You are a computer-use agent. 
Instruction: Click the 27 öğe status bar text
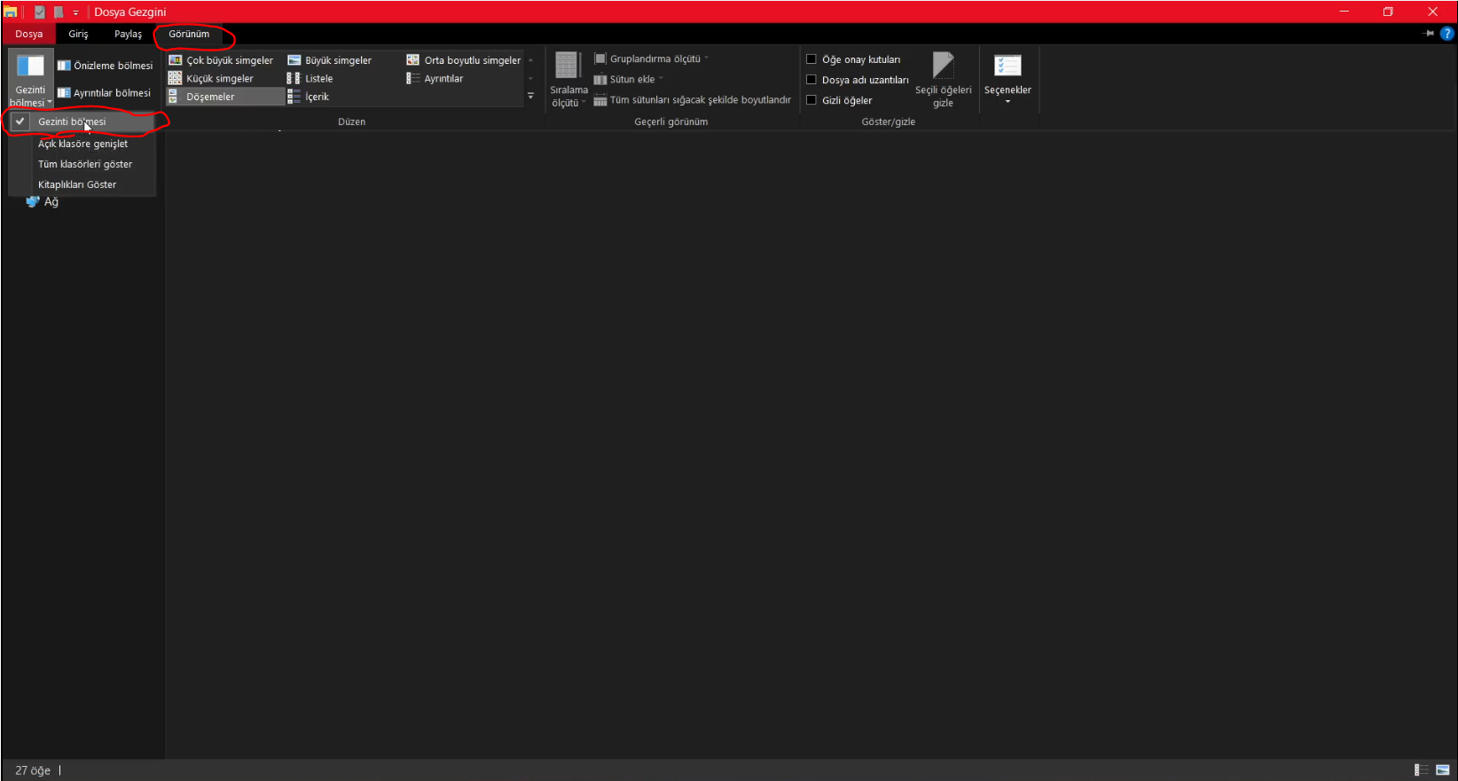click(x=33, y=770)
